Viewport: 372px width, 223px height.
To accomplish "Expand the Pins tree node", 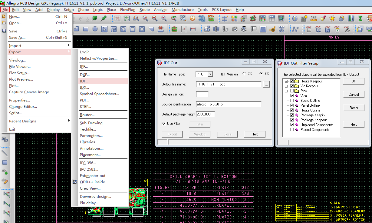I will 286,91.
